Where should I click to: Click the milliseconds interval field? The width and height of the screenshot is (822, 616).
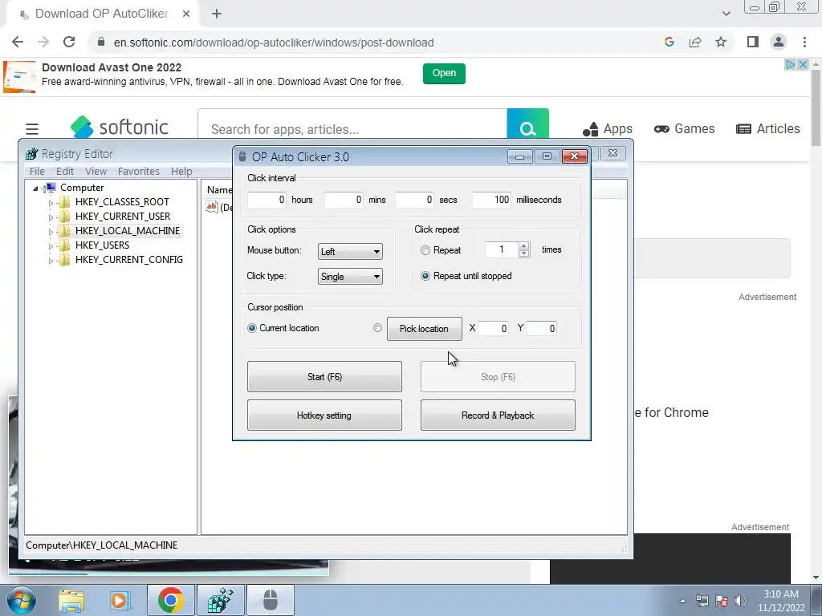[x=491, y=200]
